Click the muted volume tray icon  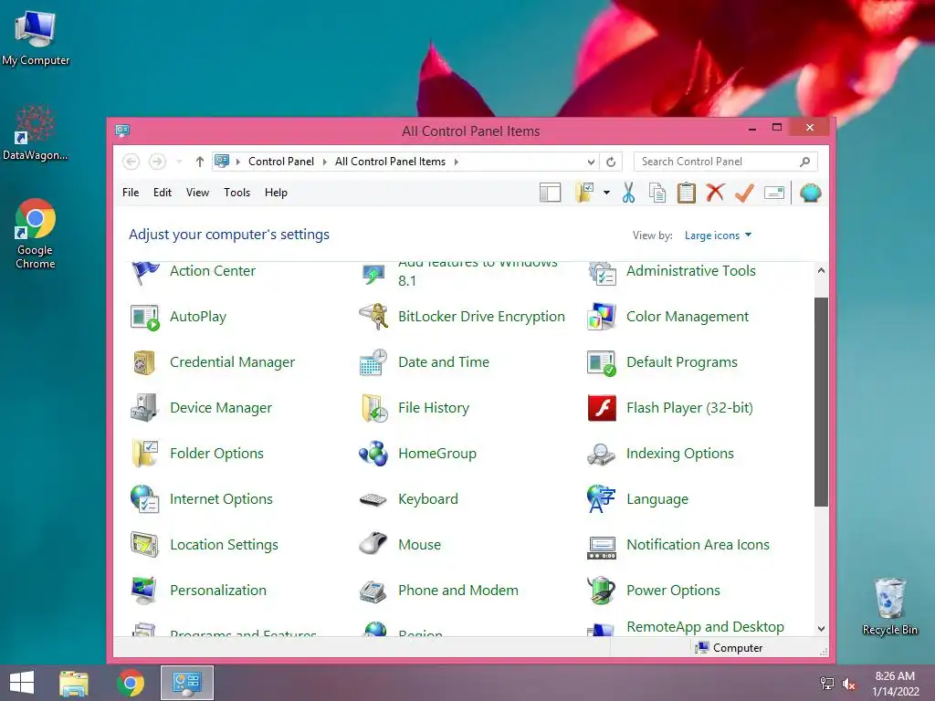click(x=849, y=684)
